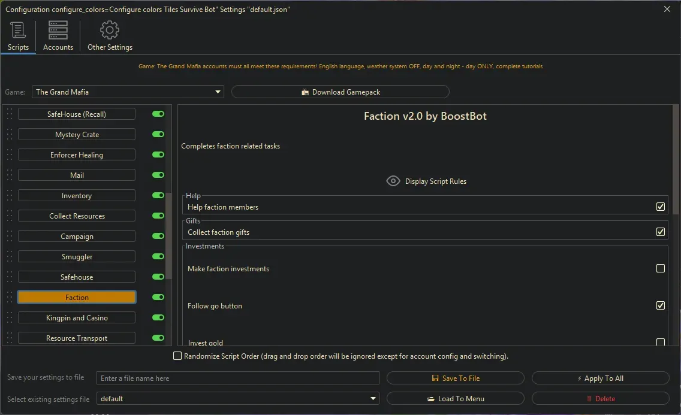Disable the Smuggler toggle
681x415 pixels.
(x=158, y=257)
